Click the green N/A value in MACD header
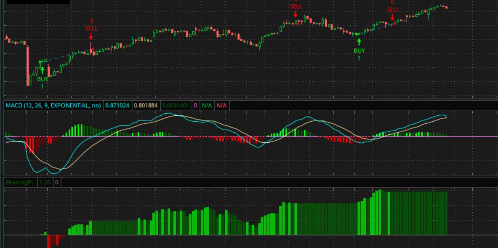The height and width of the screenshot is (248, 498). click(x=207, y=105)
